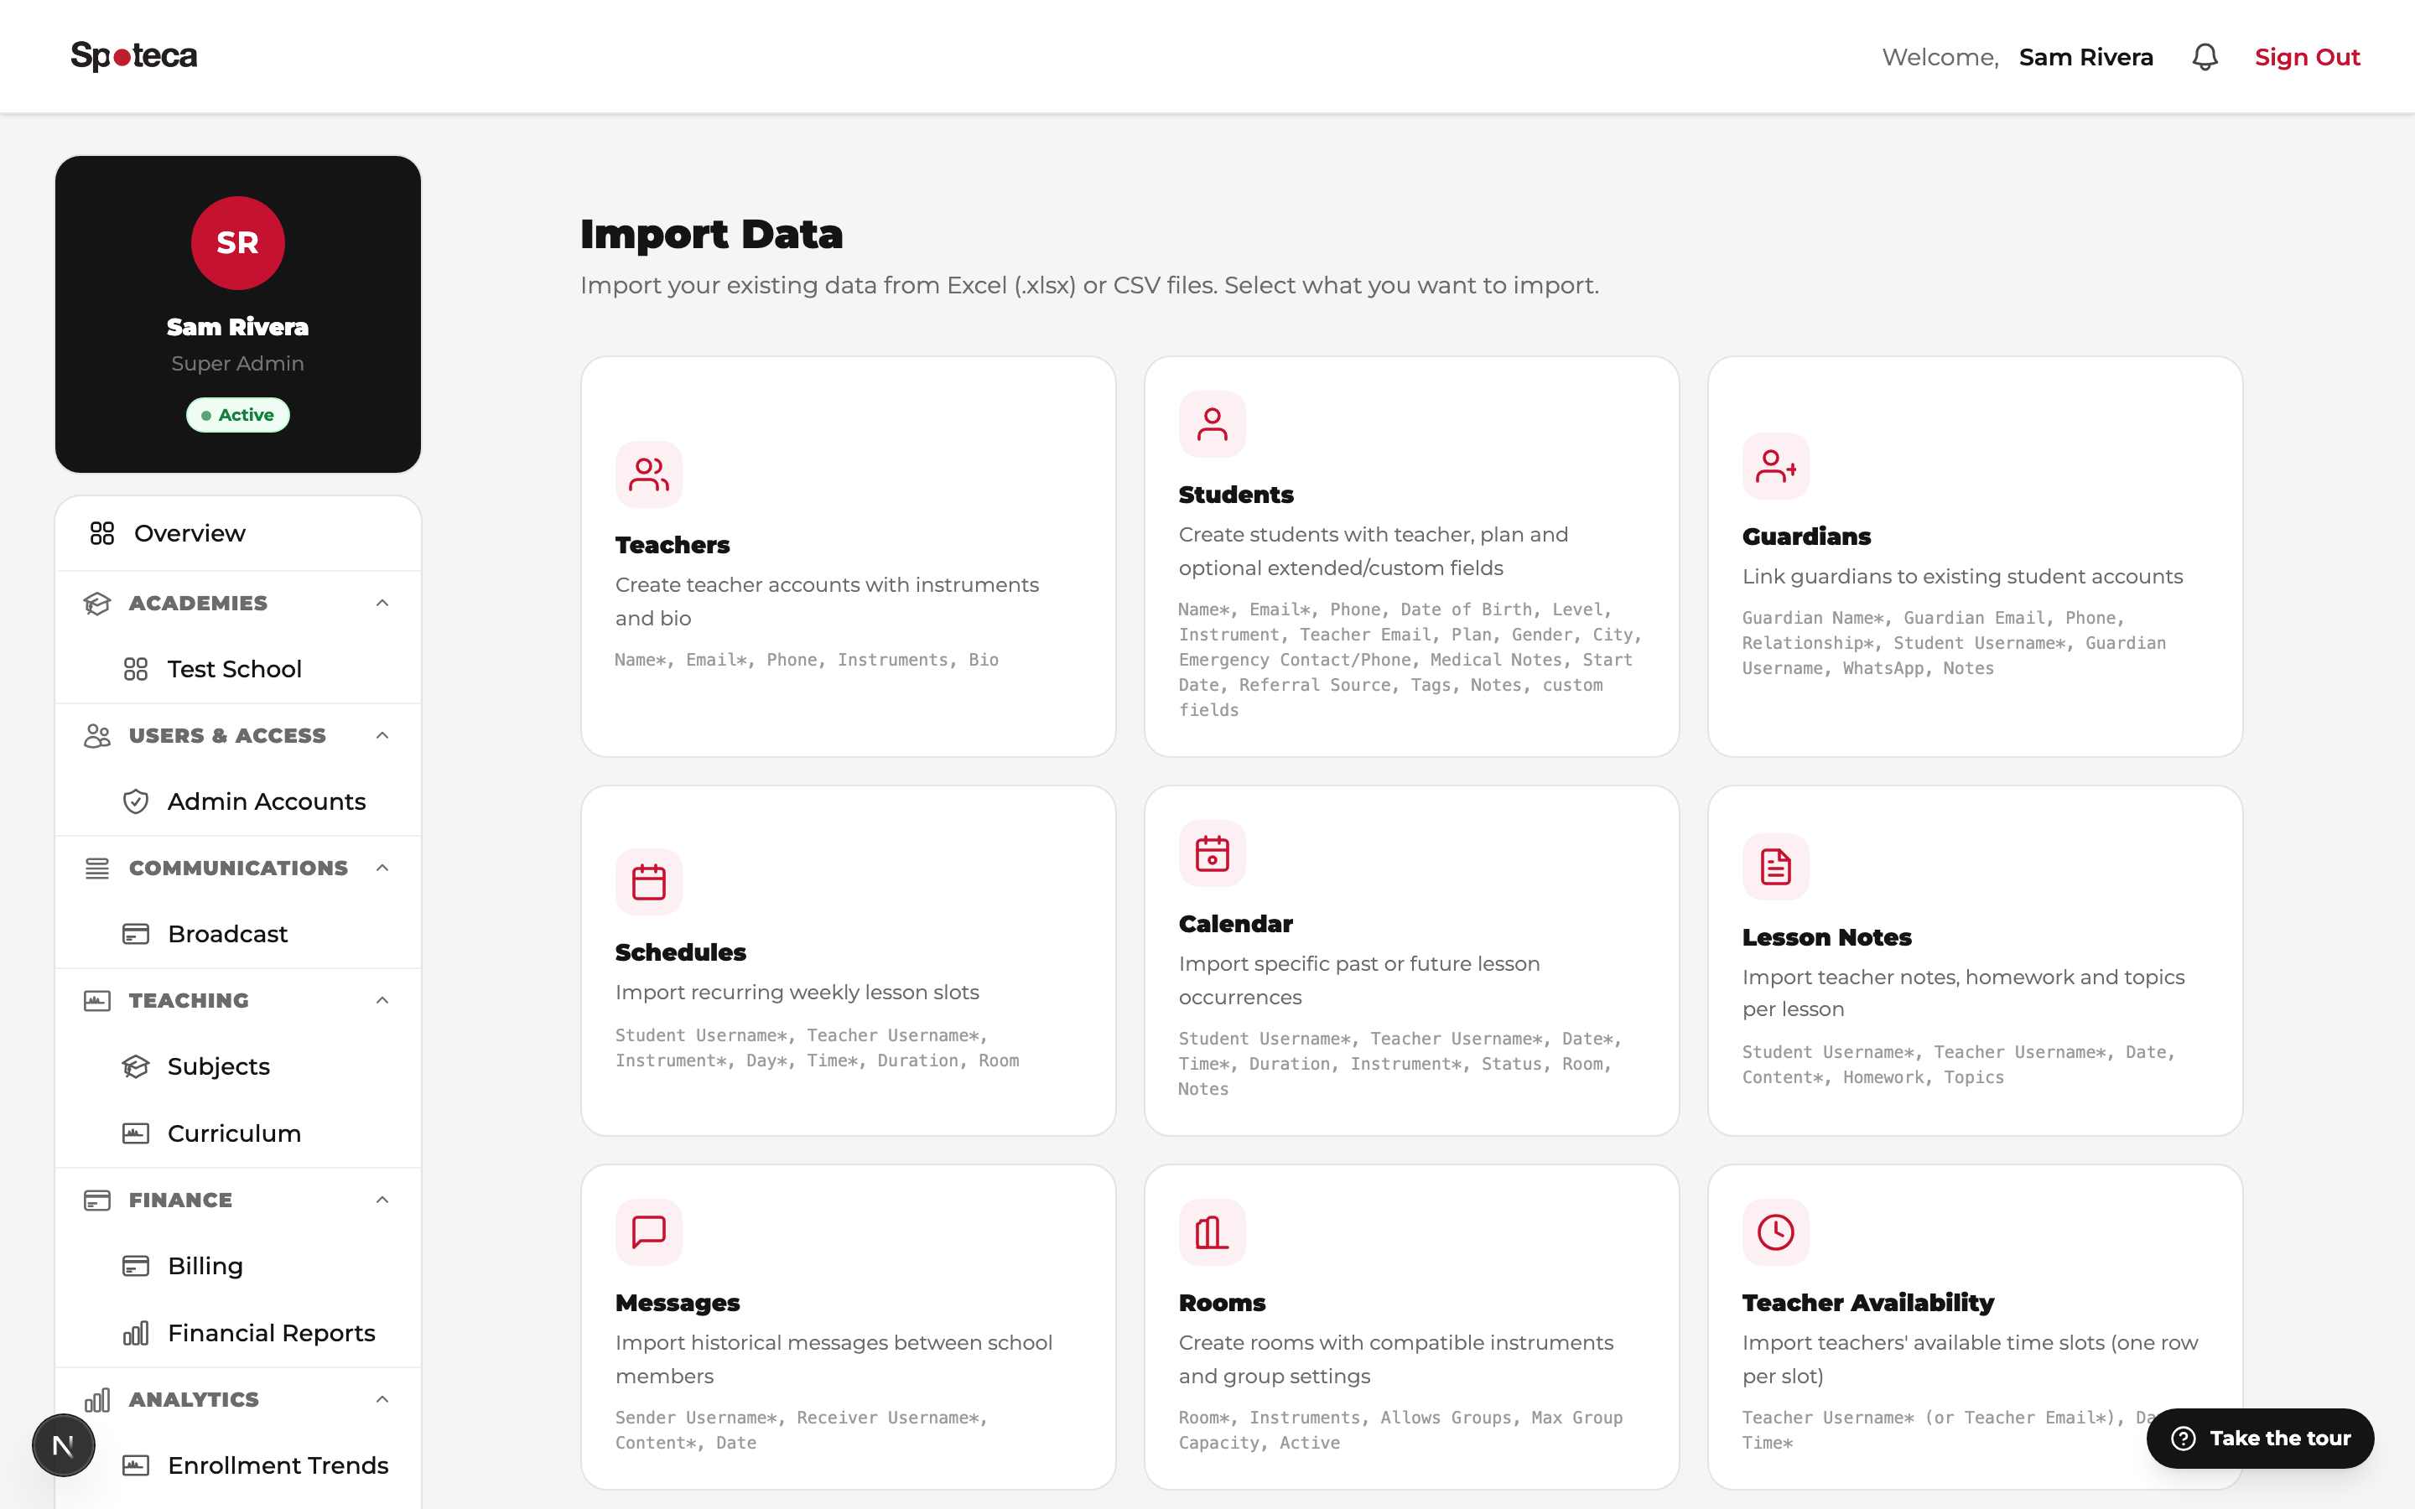Image resolution: width=2415 pixels, height=1509 pixels.
Task: Click the Broadcast card icon
Action: coord(136,934)
